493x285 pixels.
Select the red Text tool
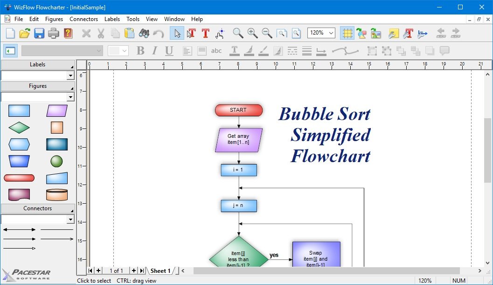pos(205,33)
